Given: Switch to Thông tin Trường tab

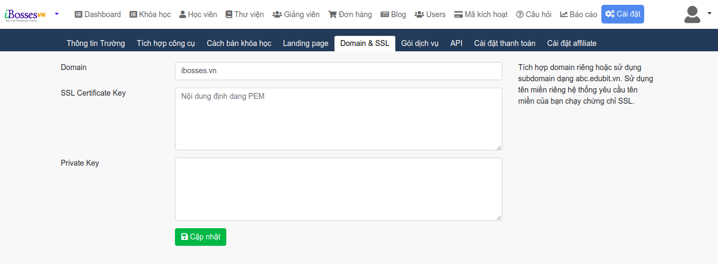Looking at the screenshot, I should pos(96,43).
